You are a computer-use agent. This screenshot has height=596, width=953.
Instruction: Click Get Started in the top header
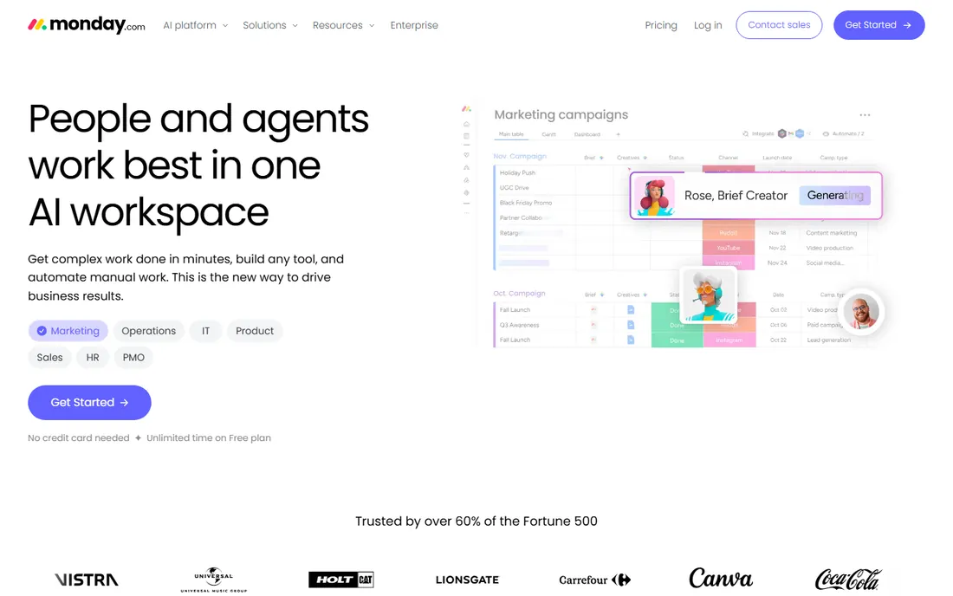coord(878,25)
